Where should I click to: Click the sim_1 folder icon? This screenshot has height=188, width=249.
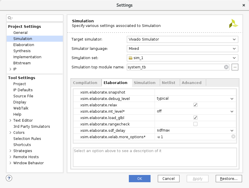coord(130,58)
